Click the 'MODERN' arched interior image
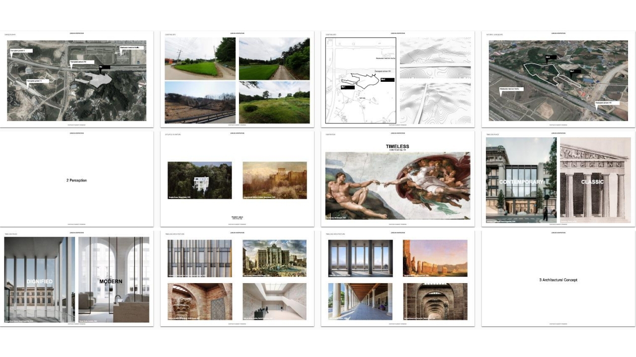The width and height of the screenshot is (636, 357). pos(114,280)
